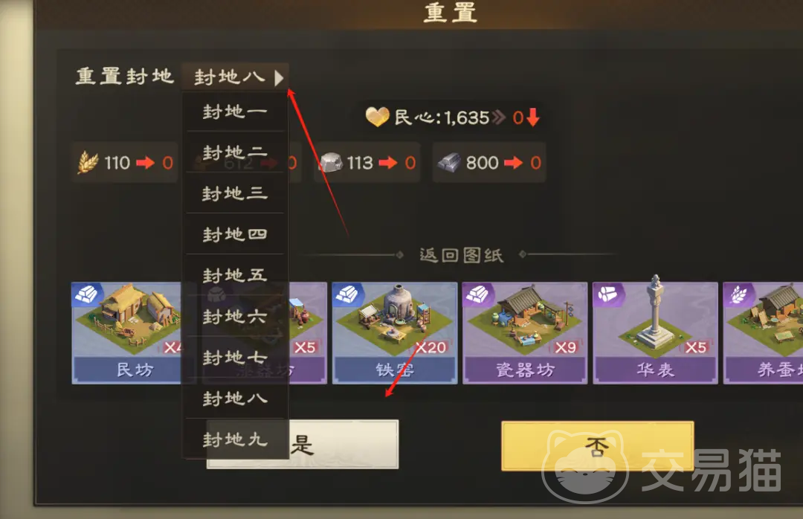This screenshot has width=803, height=519.
Task: Pick 封地六 option
Action: pyautogui.click(x=235, y=316)
